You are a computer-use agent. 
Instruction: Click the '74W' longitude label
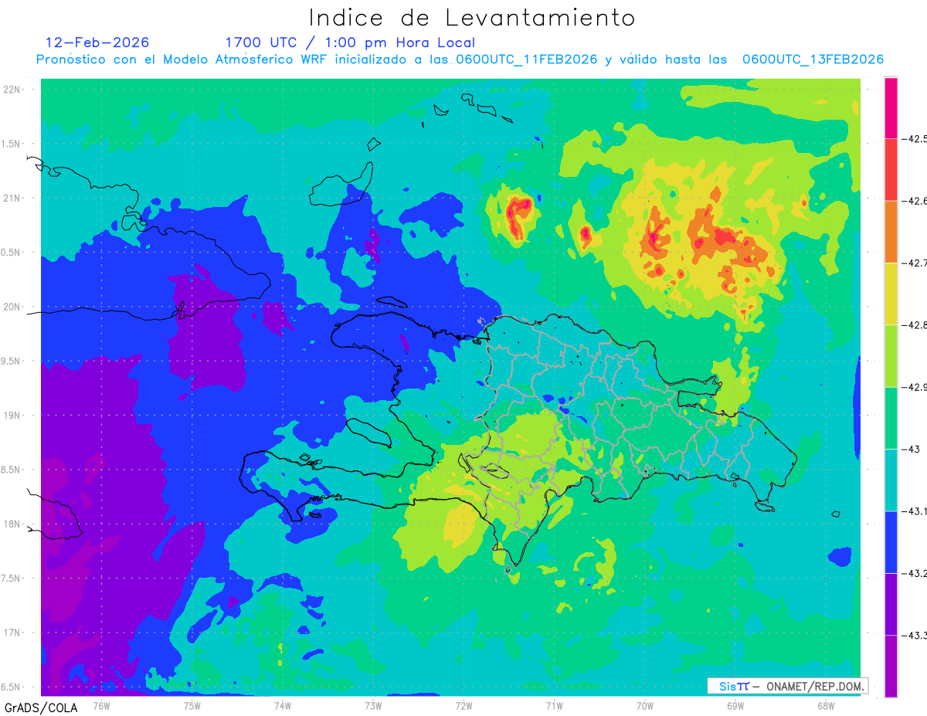[282, 705]
